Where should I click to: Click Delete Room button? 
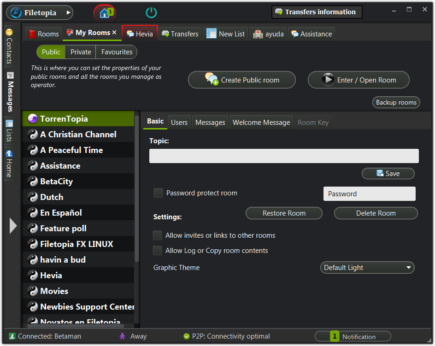376,213
